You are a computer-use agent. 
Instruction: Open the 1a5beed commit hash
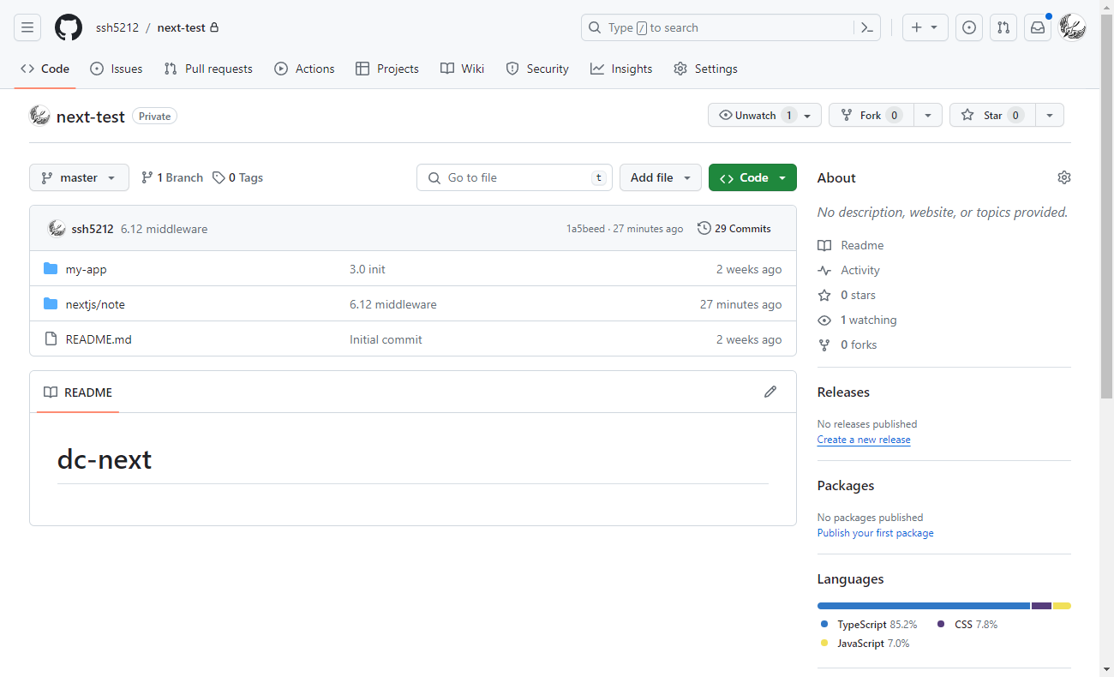(x=585, y=229)
